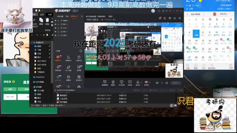This screenshot has width=237, height=133.
Task: Hide the 摄像头 1 source layer
Action: pyautogui.click(x=55, y=21)
